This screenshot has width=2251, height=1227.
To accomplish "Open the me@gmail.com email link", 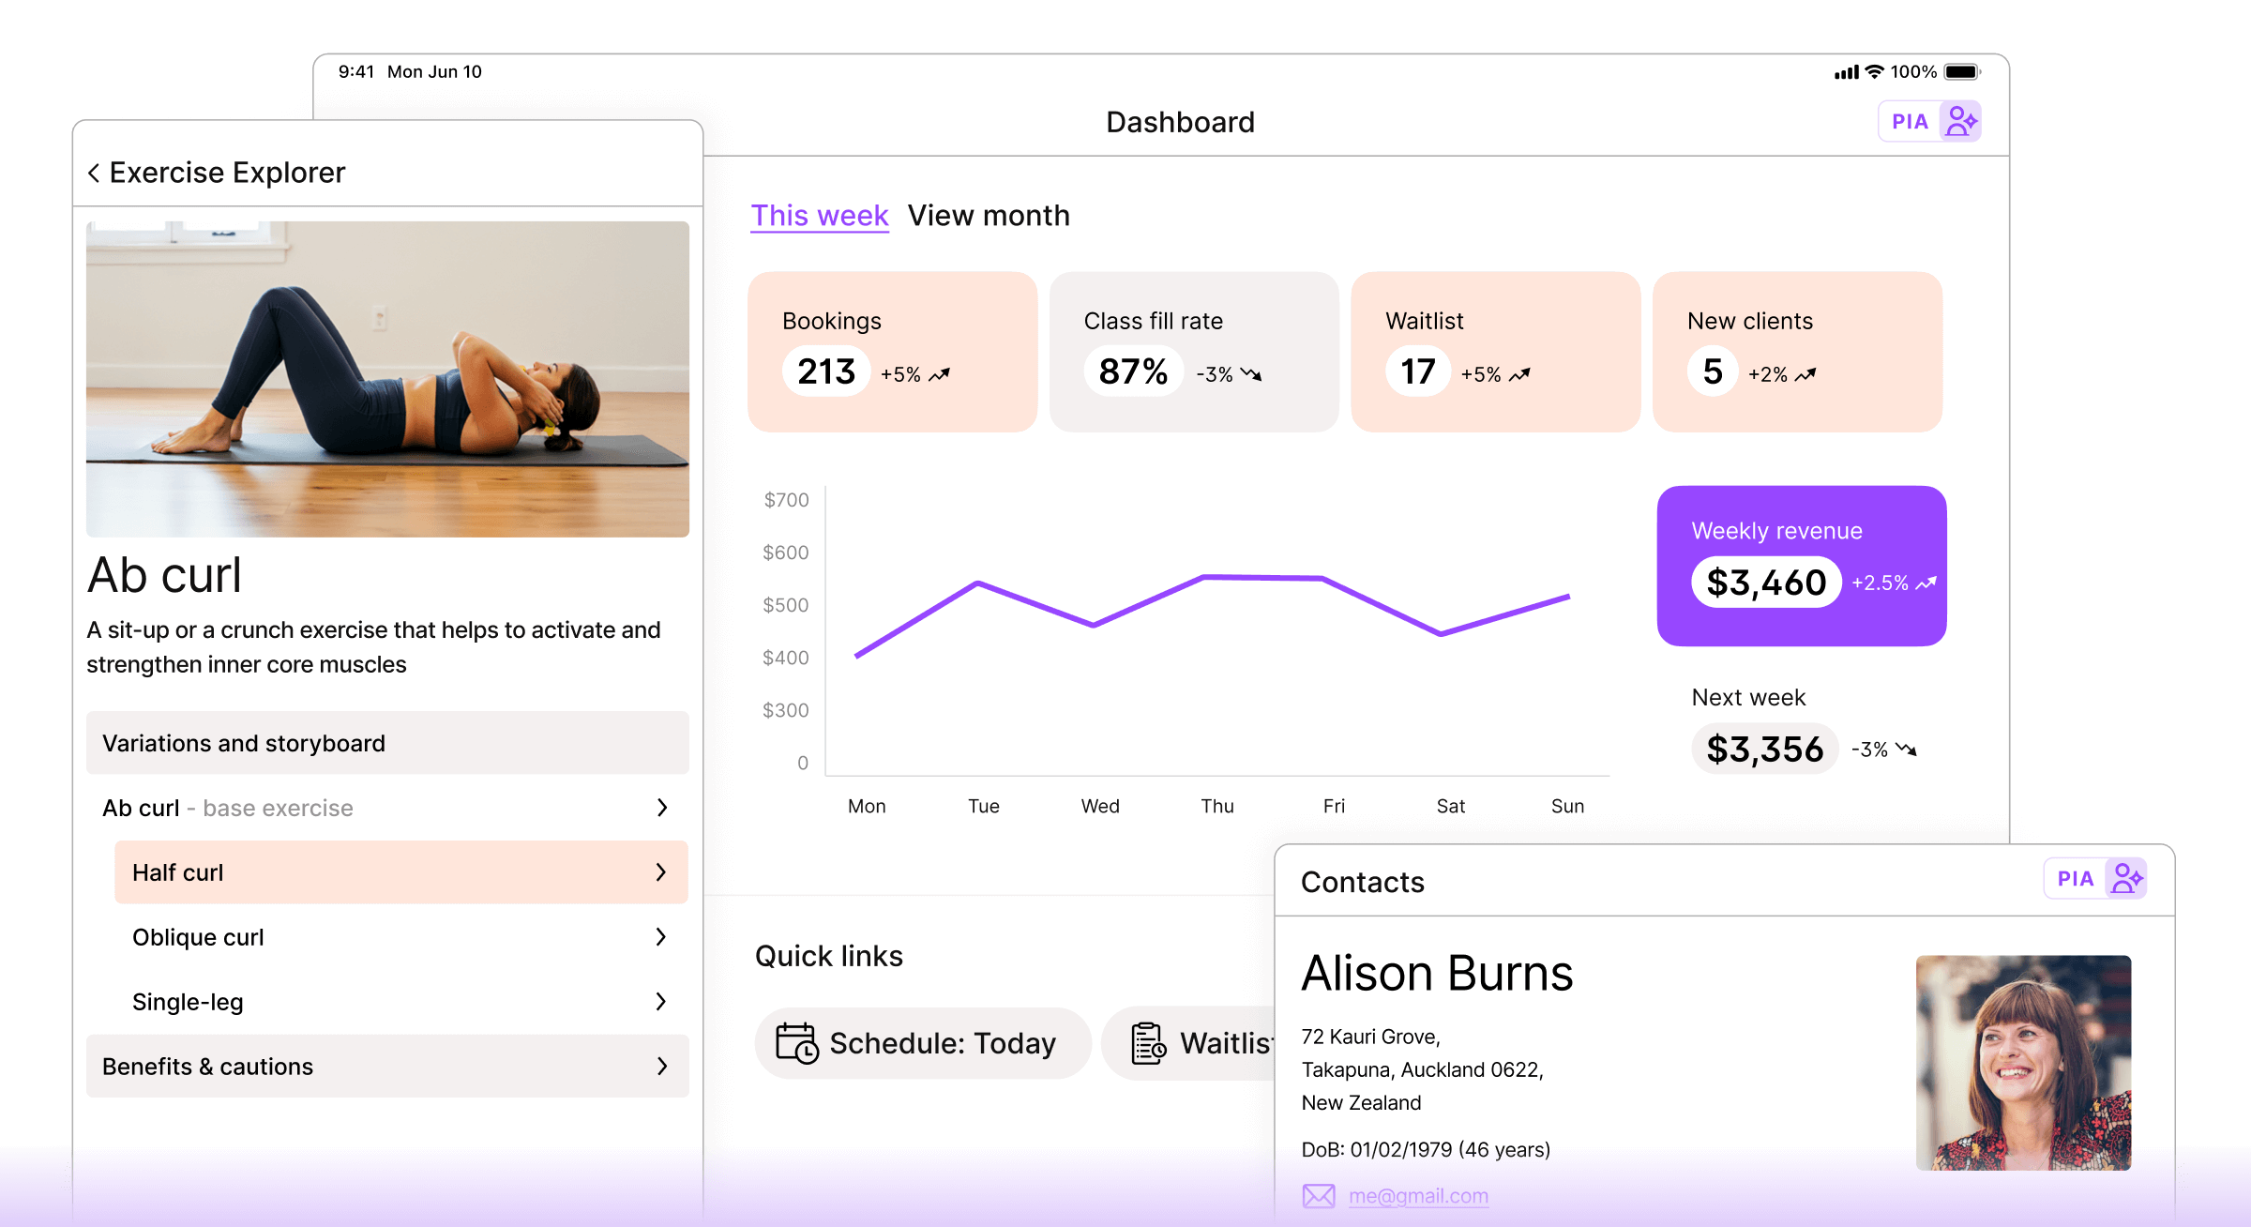I will click(x=1418, y=1196).
